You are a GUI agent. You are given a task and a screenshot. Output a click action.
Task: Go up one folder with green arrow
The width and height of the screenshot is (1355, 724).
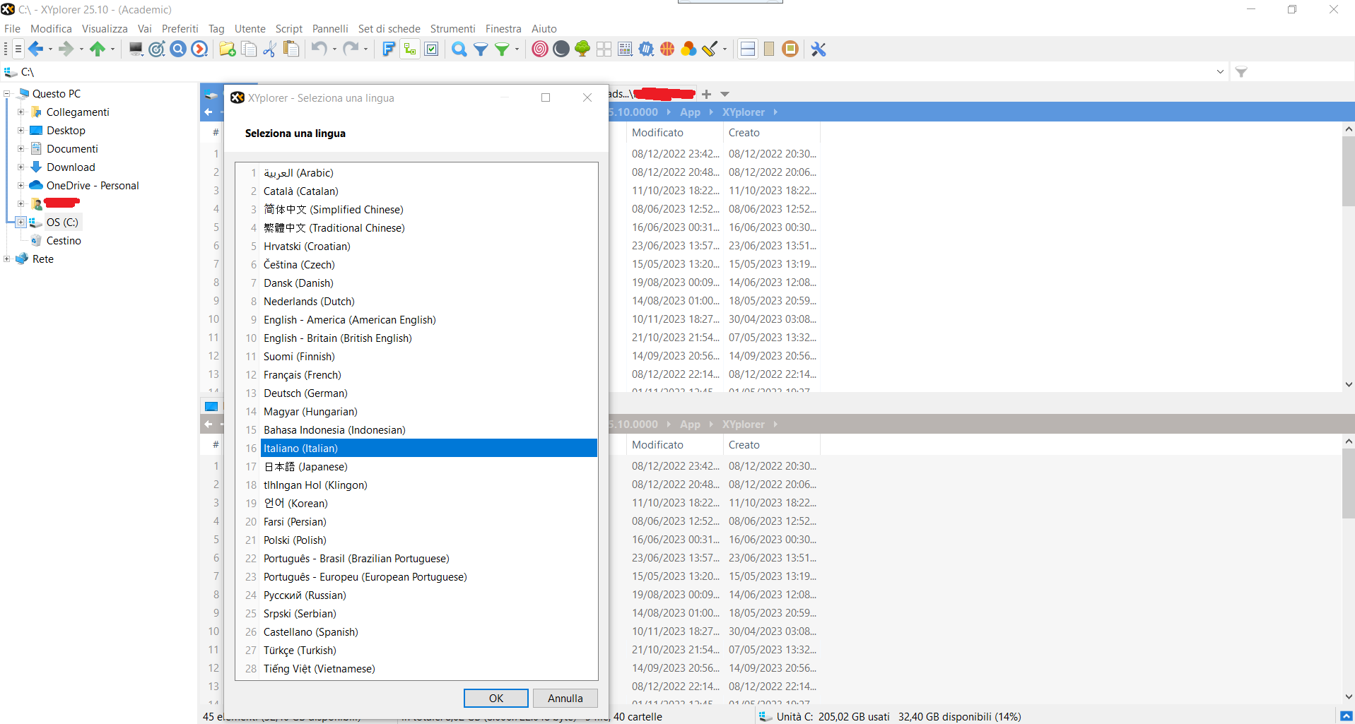(x=98, y=49)
